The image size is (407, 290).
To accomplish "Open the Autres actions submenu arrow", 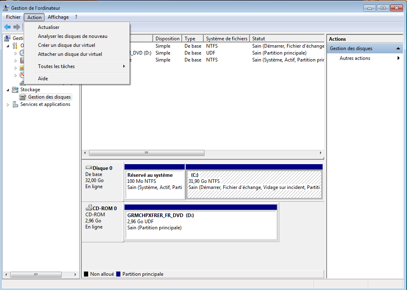I will [x=398, y=58].
